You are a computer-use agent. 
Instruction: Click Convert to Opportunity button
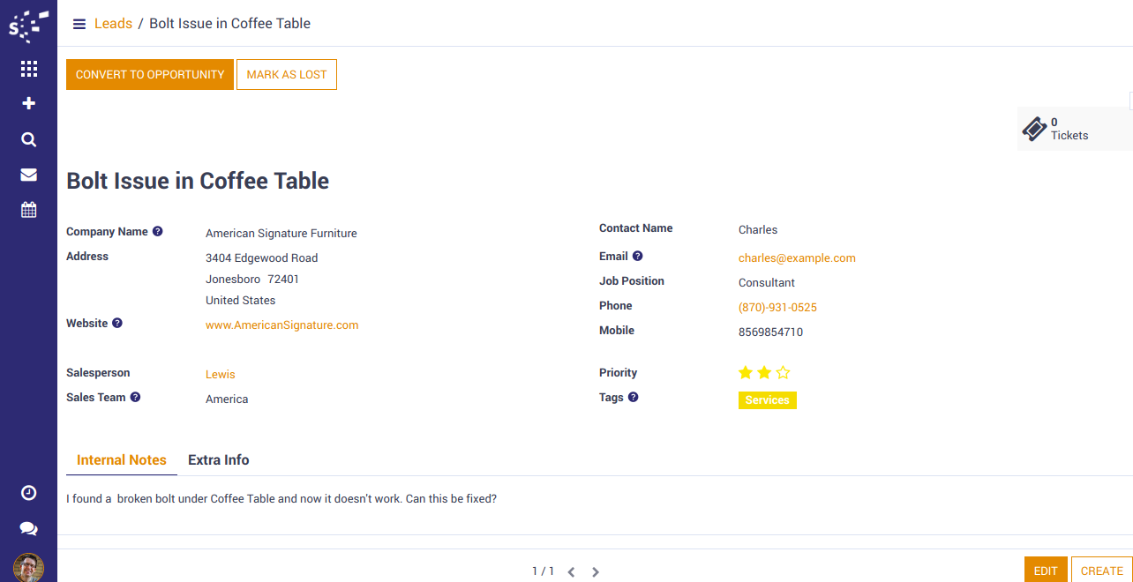pyautogui.click(x=150, y=75)
